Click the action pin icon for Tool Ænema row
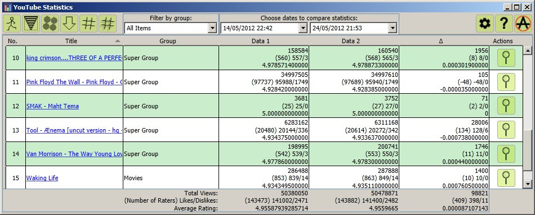This screenshot has width=535, height=215. 506,130
